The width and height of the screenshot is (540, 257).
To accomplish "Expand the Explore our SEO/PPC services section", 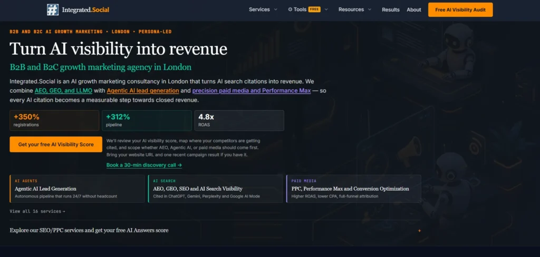I will point(215,230).
